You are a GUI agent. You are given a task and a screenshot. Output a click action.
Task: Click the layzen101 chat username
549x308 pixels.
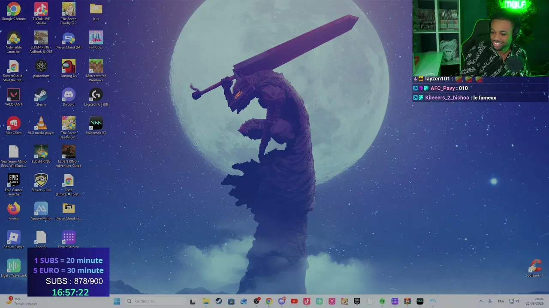point(437,79)
